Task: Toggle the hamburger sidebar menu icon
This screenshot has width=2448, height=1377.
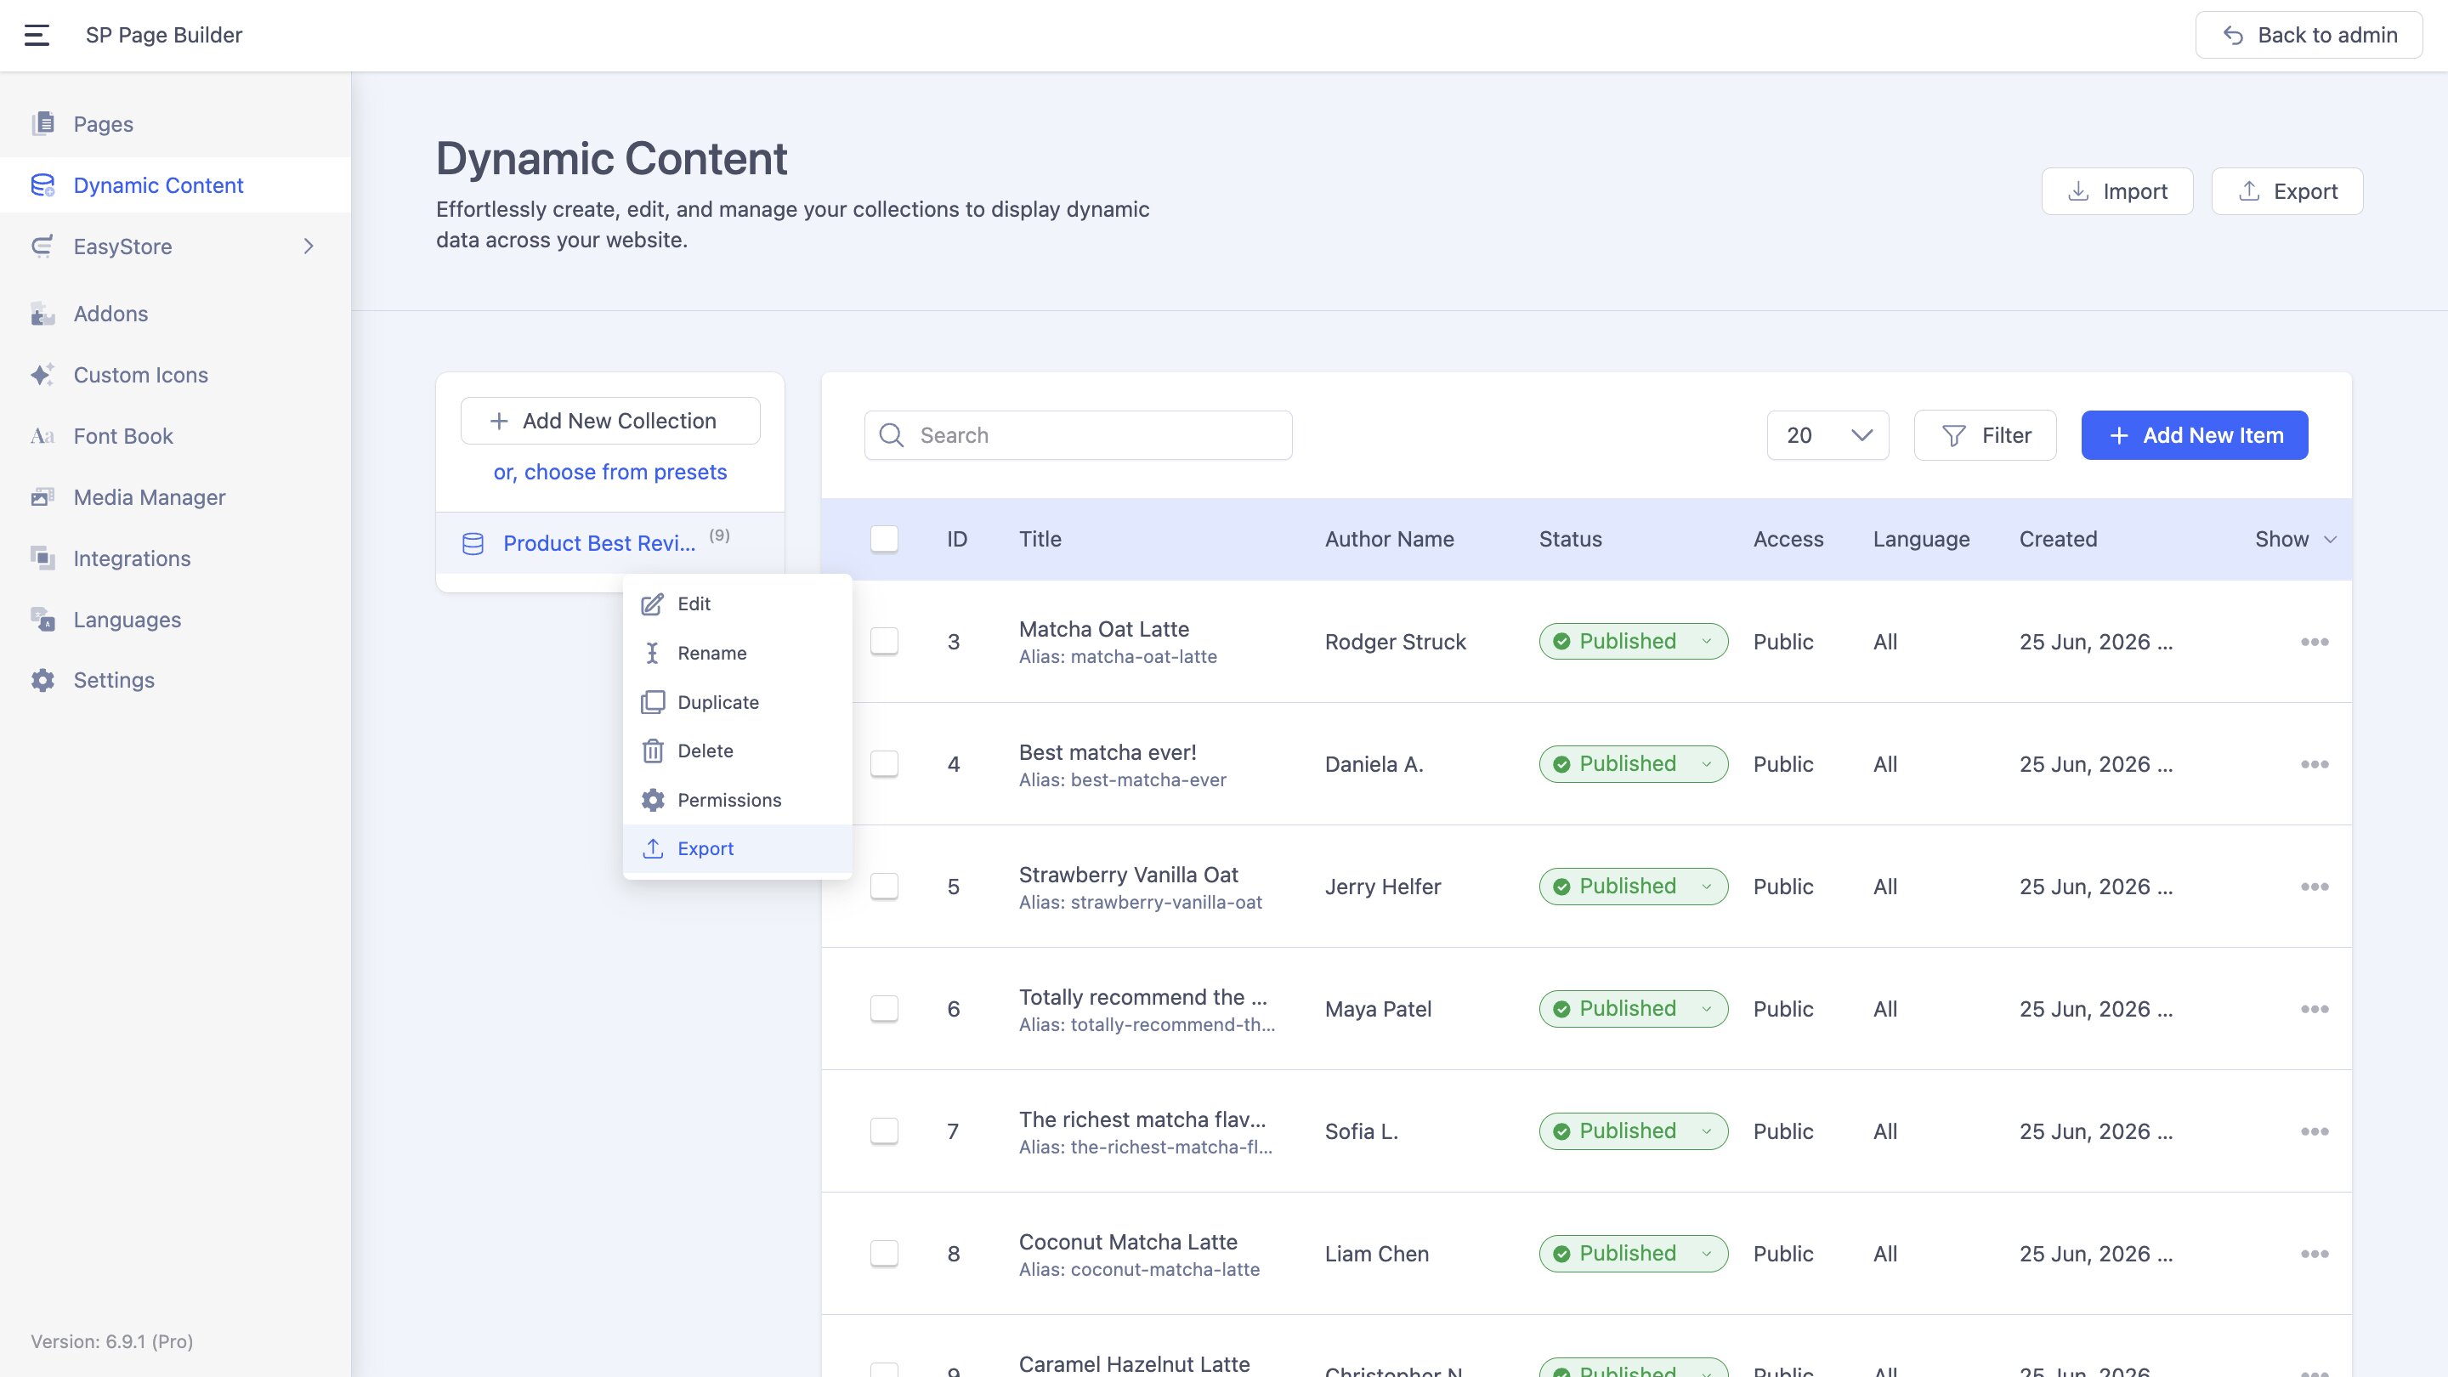Action: point(36,35)
